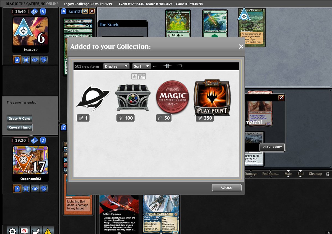Viewport: 332px width, 234px height.
Task: Close the kou1219 hand panel
Action: [92, 11]
